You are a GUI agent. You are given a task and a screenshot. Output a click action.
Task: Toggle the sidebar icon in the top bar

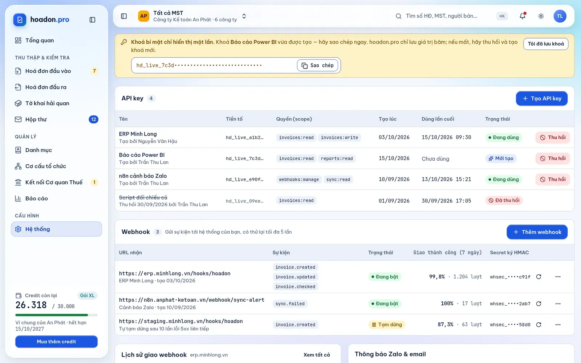(124, 16)
